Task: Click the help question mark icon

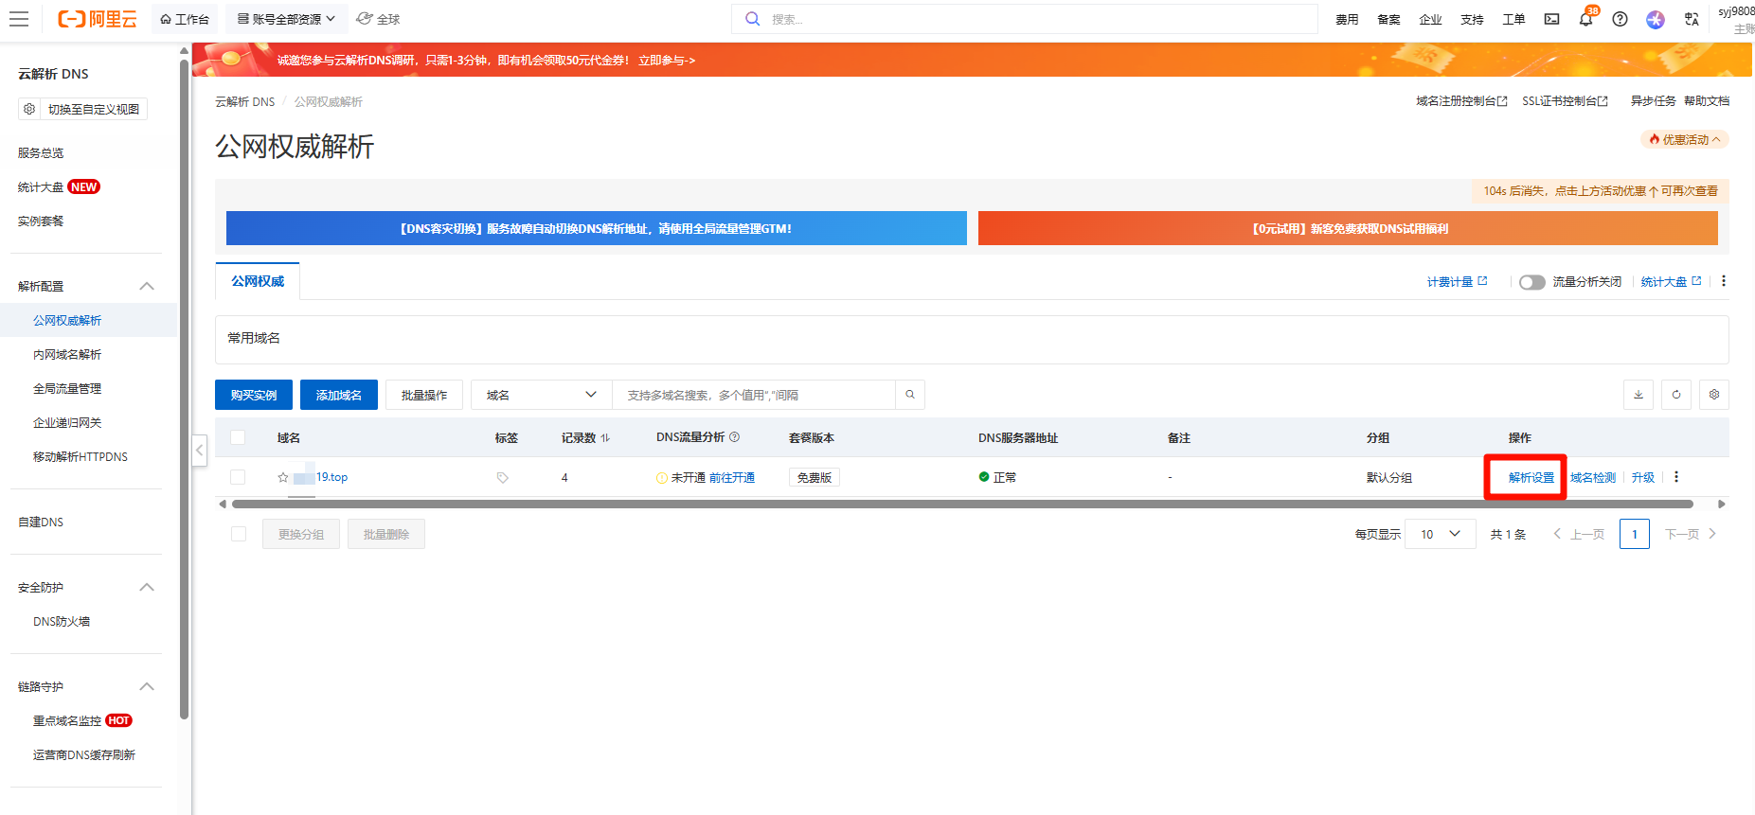Action: [1621, 20]
